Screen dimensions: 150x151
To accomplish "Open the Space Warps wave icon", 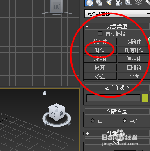I will click(x=139, y=2).
